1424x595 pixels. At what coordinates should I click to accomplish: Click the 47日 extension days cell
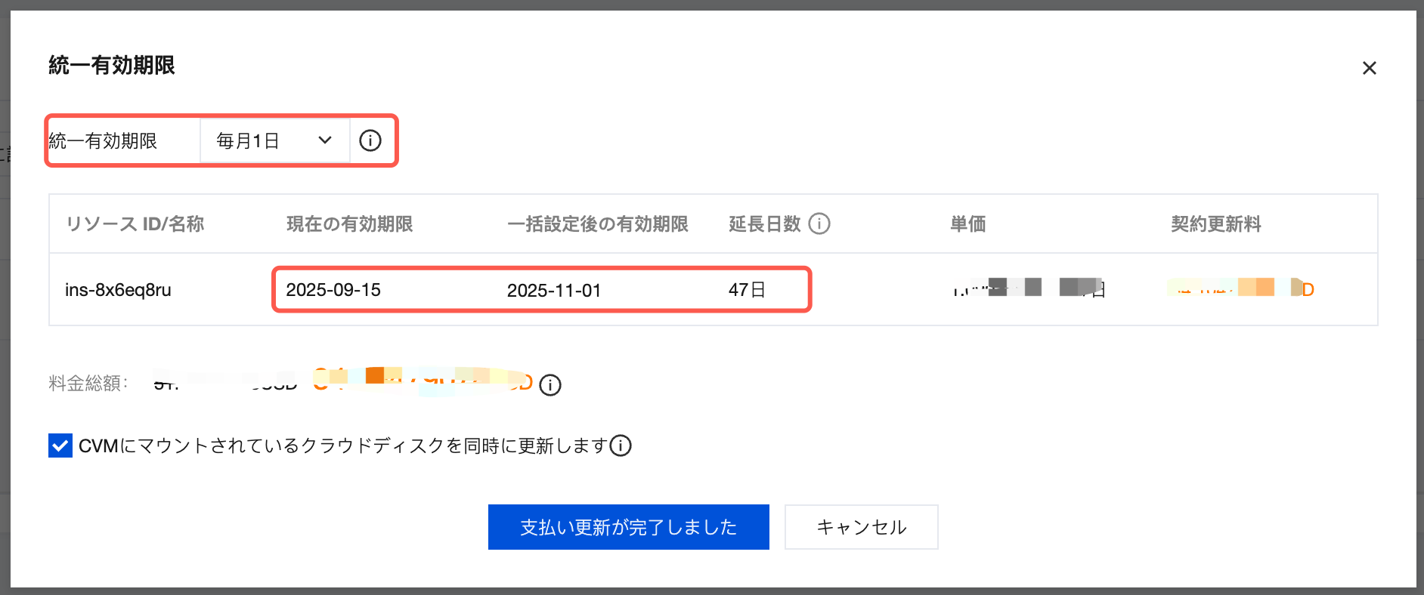[x=747, y=290]
